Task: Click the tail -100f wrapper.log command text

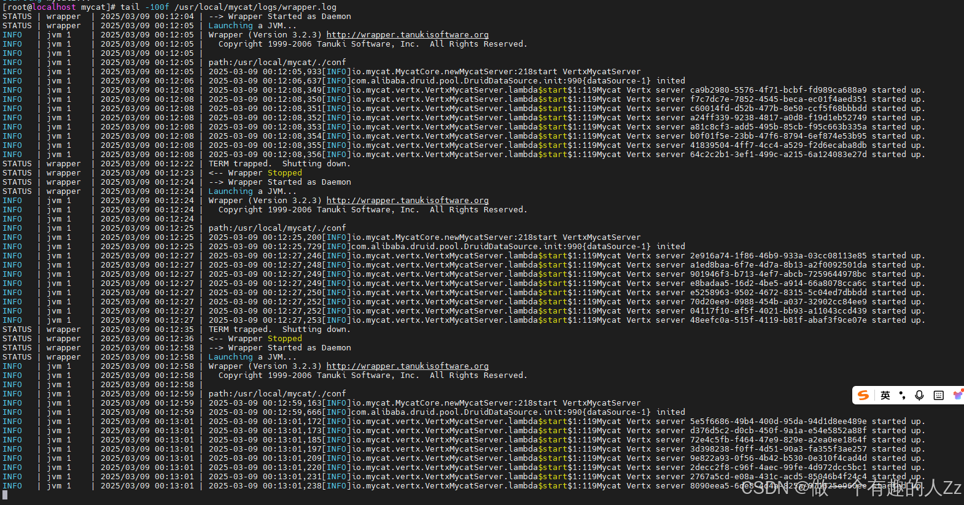Action: coord(228,7)
